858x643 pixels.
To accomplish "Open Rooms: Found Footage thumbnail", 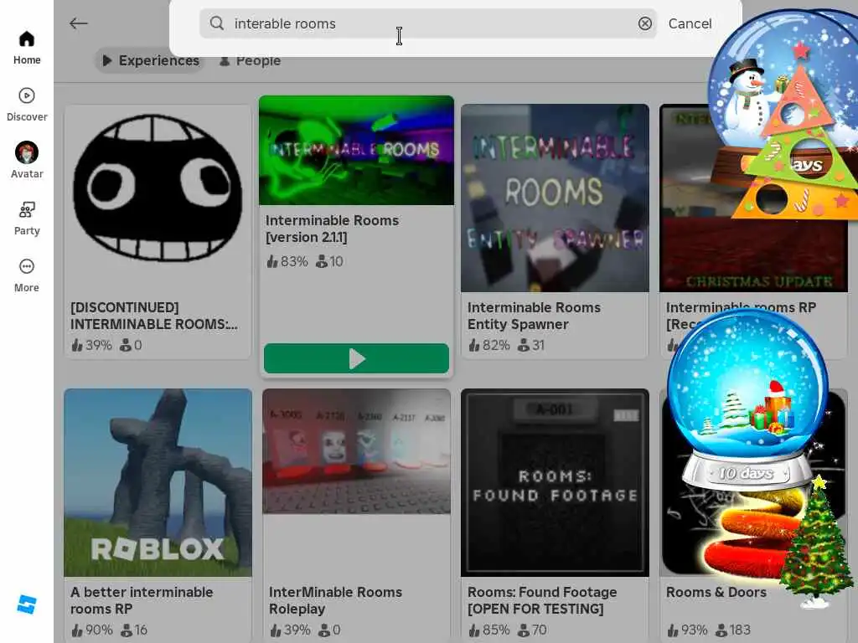I will tap(555, 483).
